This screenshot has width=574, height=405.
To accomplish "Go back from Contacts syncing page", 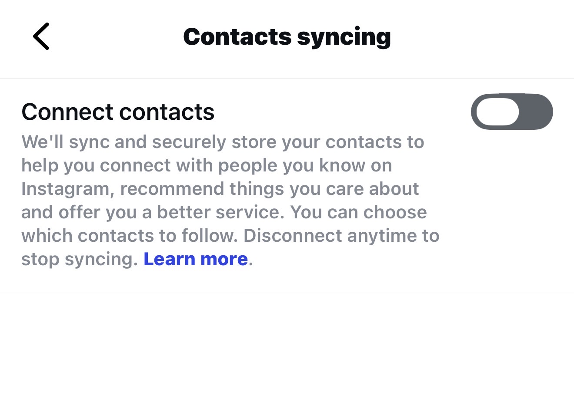I will point(41,36).
